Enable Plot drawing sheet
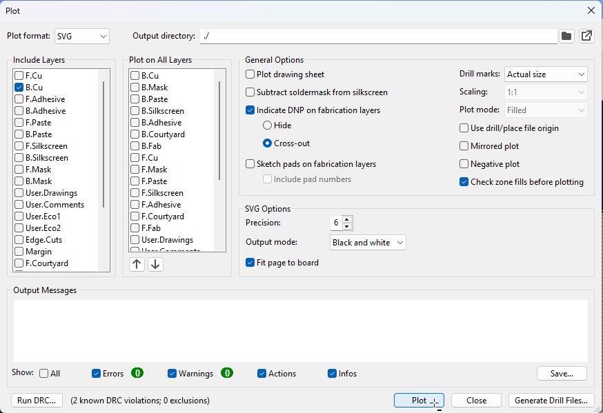Screen dimensions: 603x413 250,74
